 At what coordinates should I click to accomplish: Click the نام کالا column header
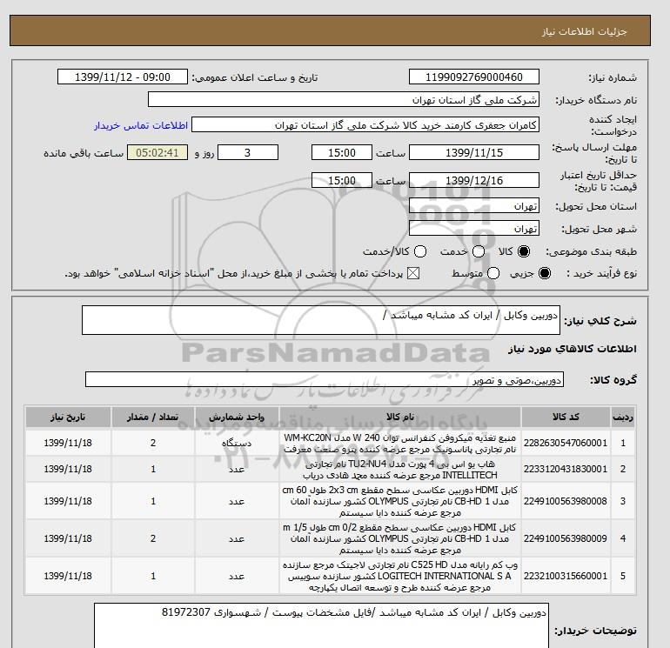point(400,417)
